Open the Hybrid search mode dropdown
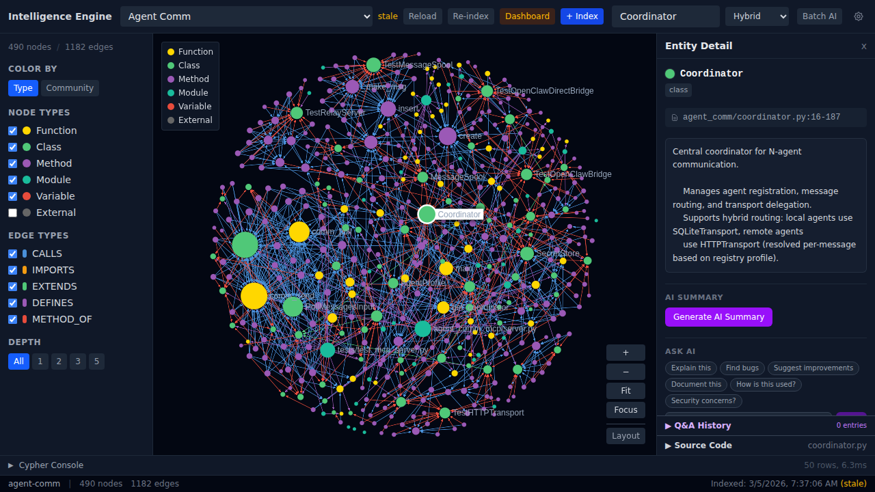The height and width of the screenshot is (492, 875). [x=756, y=16]
